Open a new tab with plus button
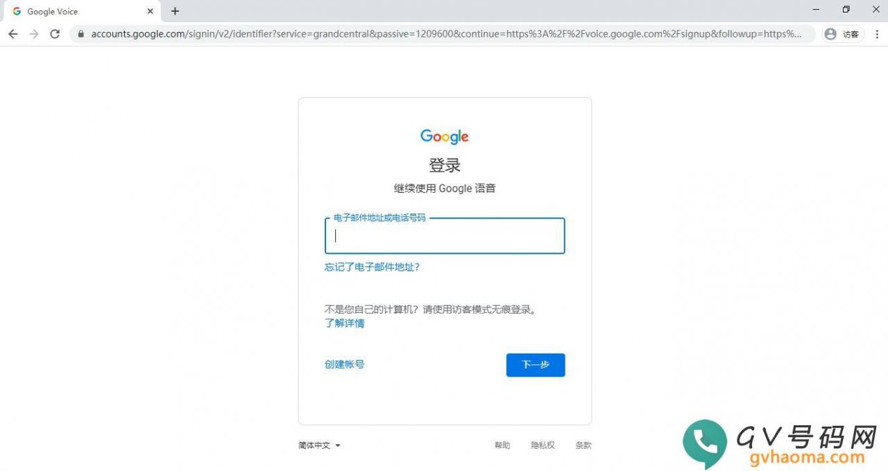Image resolution: width=888 pixels, height=471 pixels. tap(175, 11)
